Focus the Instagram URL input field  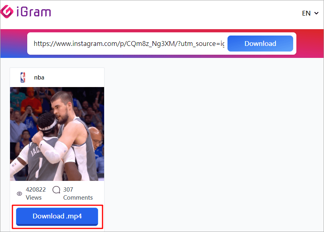click(x=129, y=44)
